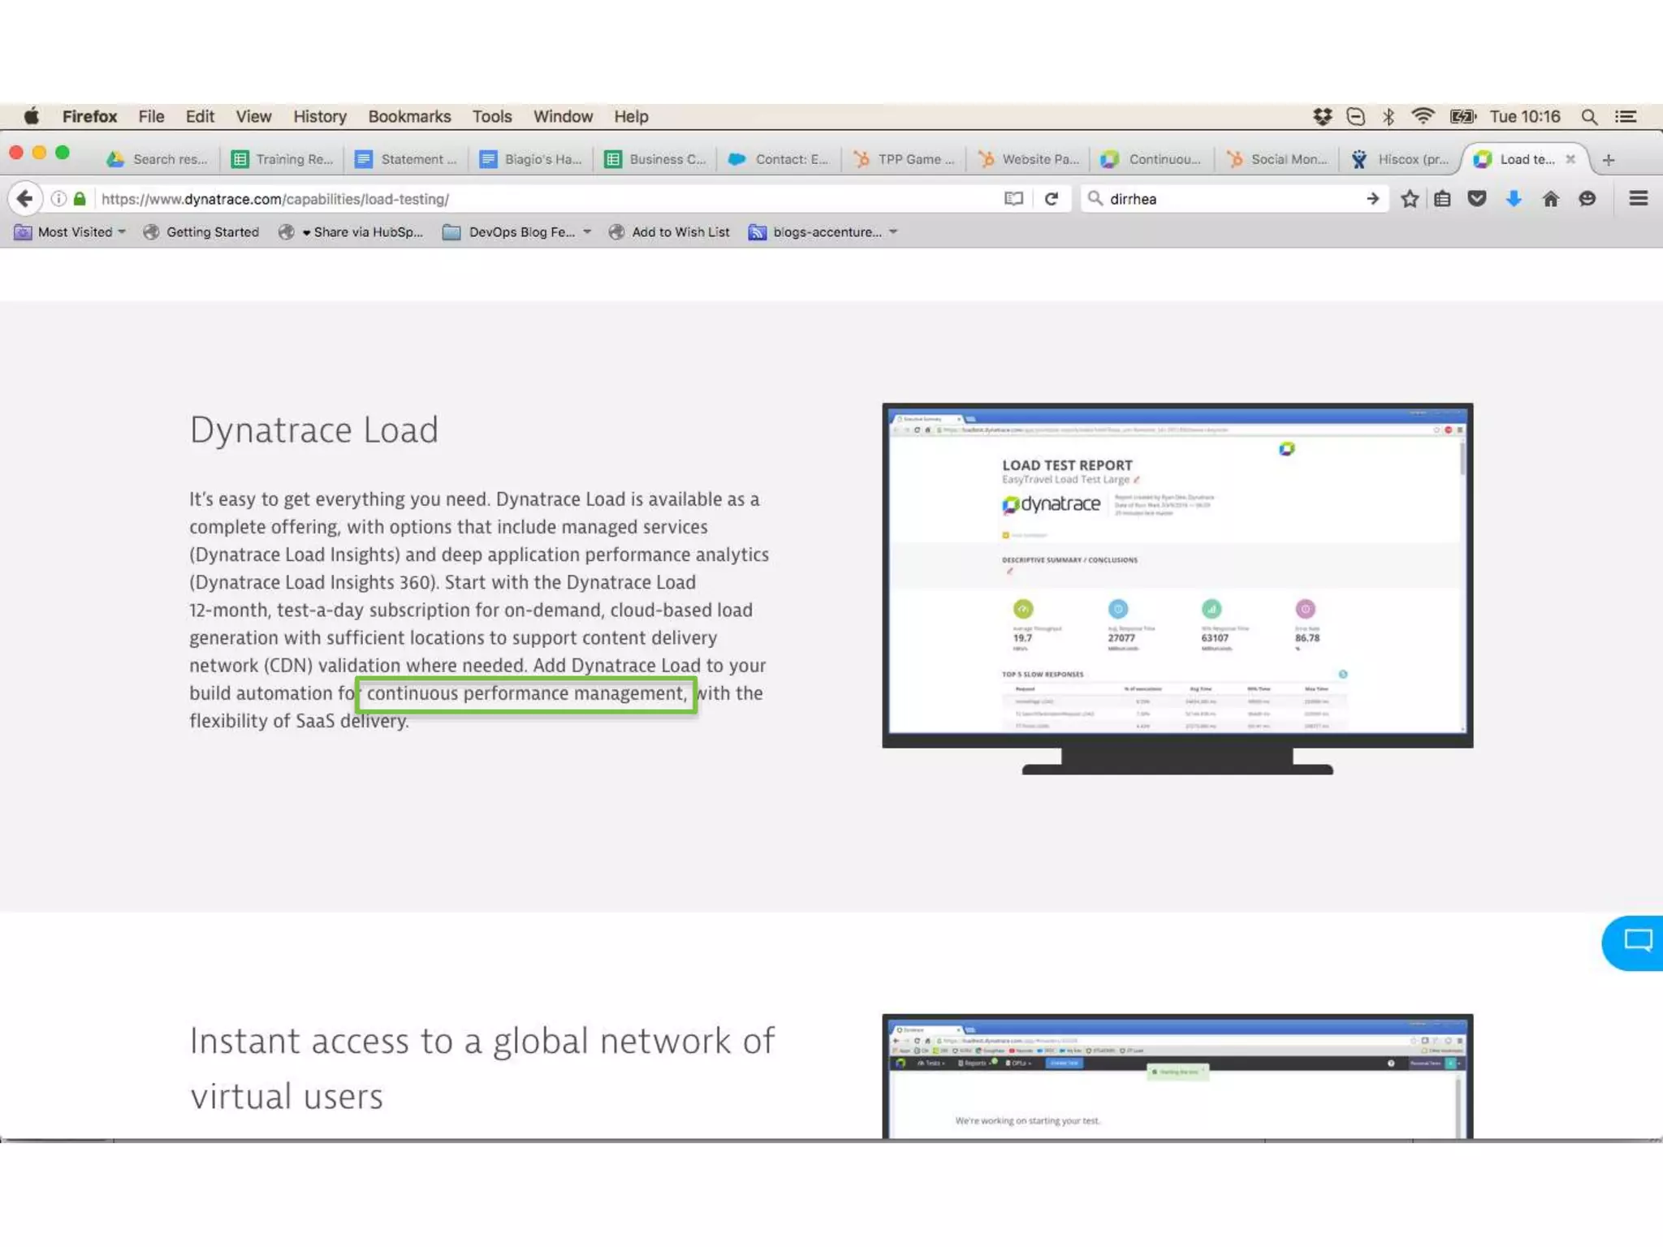Reload the current page
The image size is (1663, 1247).
[1052, 198]
